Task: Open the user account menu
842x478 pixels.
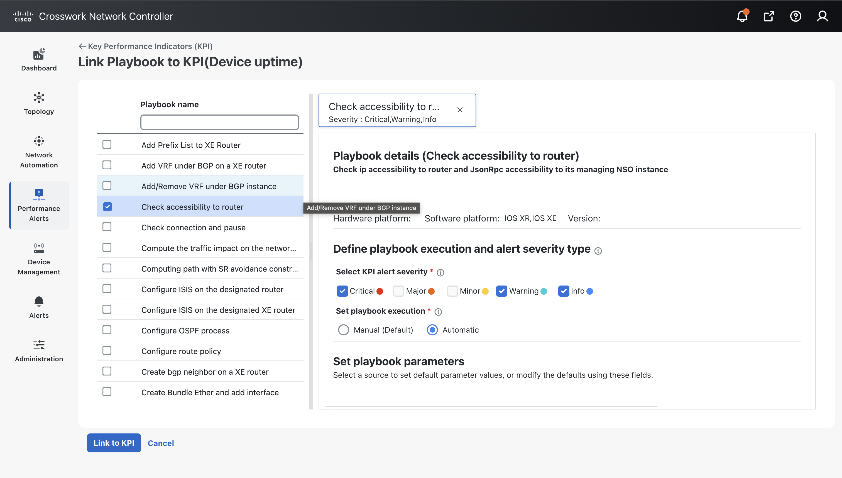Action: tap(822, 16)
